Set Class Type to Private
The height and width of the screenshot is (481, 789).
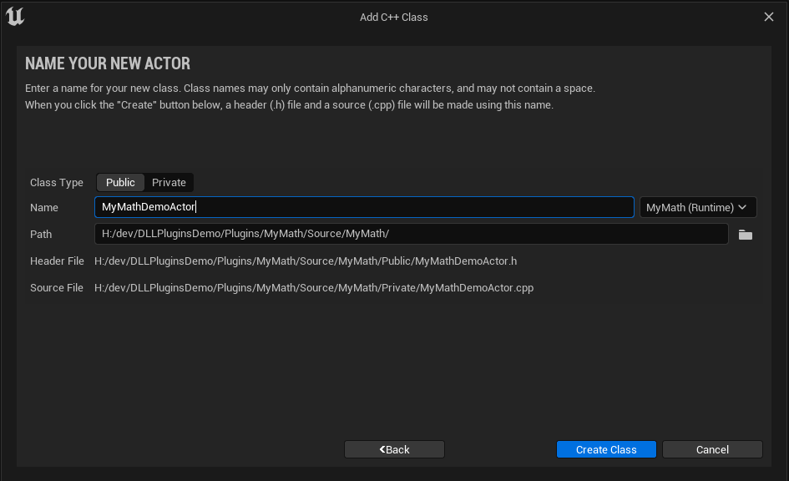169,182
